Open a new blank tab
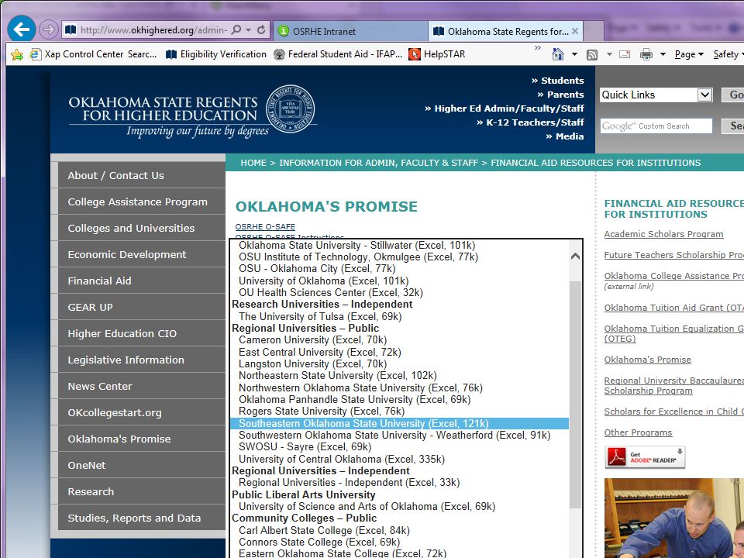The width and height of the screenshot is (744, 558). tap(594, 31)
